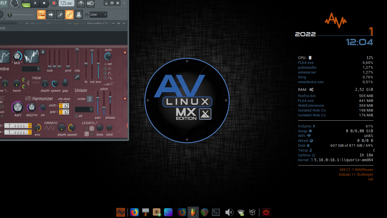Image resolution: width=387 pixels, height=218 pixels.
Task: Toggle the PAT/SONG mode switch
Action: tap(26, 3)
